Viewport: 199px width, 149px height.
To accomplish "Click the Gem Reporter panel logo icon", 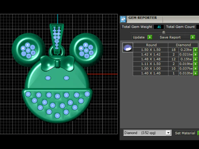I will tap(123, 19).
